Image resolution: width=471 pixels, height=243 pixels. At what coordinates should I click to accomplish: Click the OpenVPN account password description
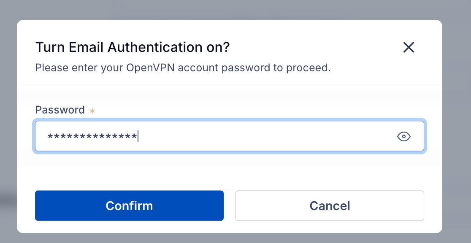[183, 68]
